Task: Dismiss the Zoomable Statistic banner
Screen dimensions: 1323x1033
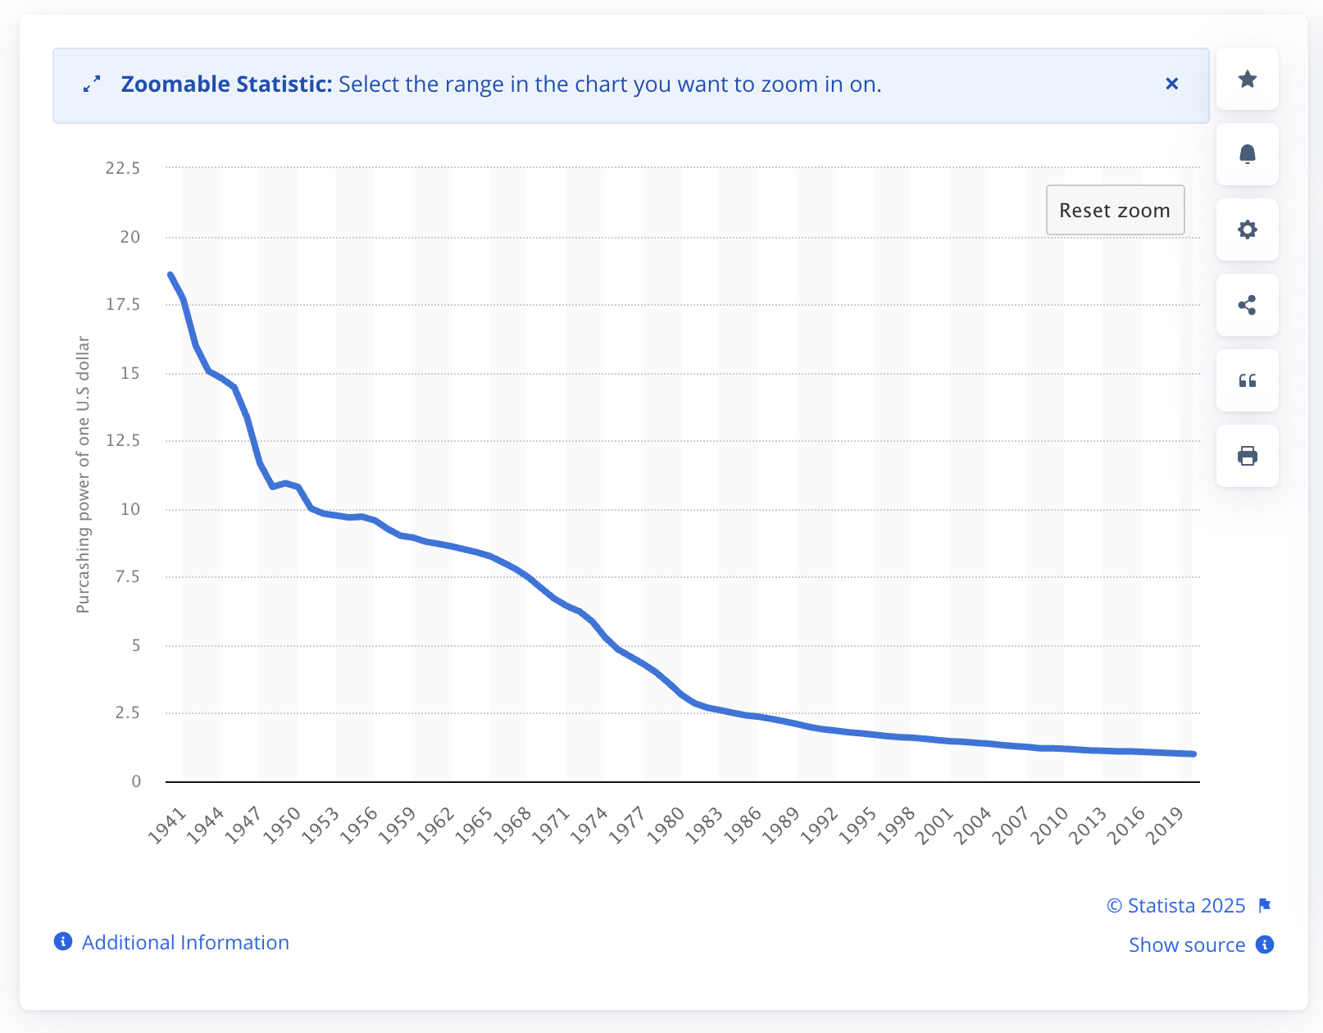Action: [x=1171, y=84]
